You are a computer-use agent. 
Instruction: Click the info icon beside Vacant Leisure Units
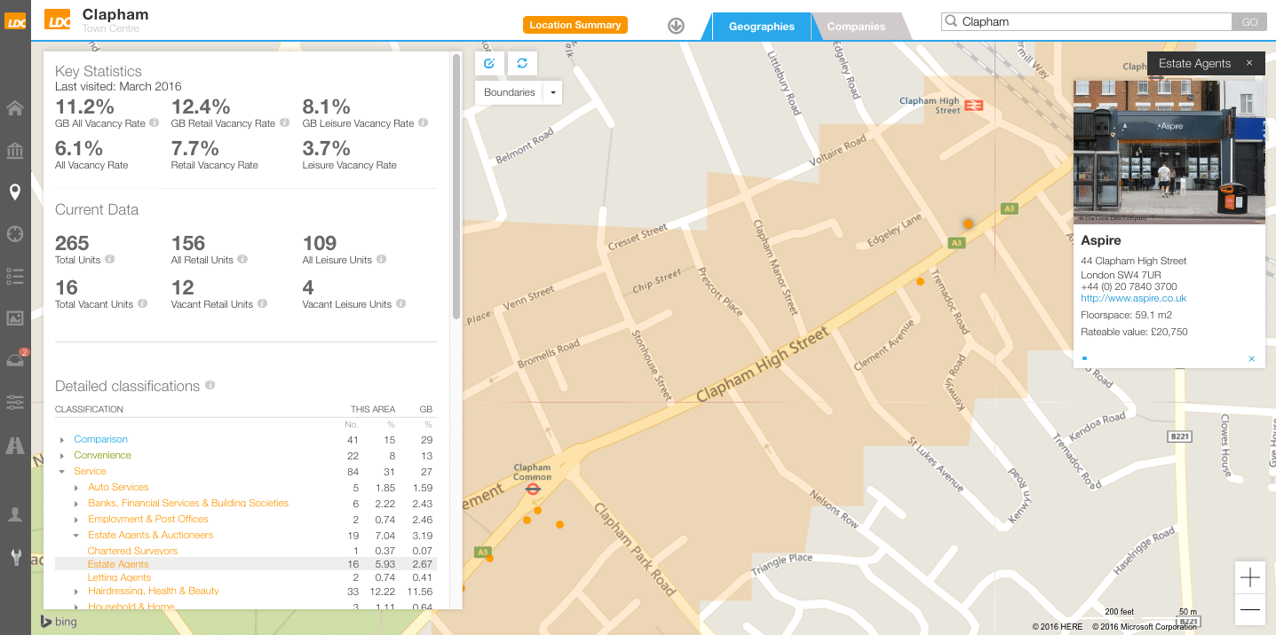tap(400, 304)
